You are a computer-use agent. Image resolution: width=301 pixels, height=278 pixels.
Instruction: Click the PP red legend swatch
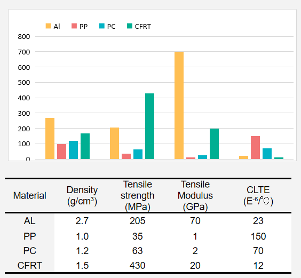pos(74,26)
